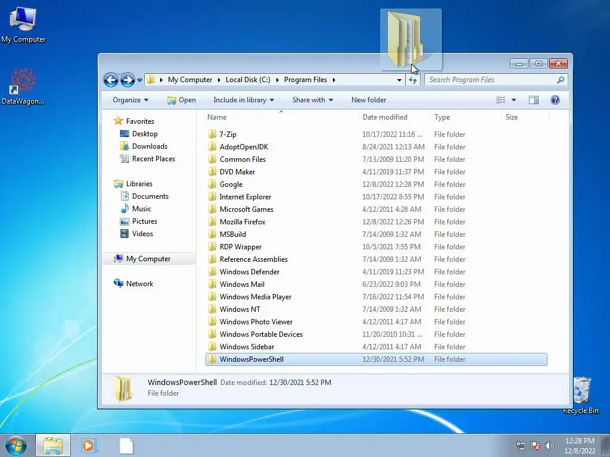Create a New folder
Image resolution: width=610 pixels, height=457 pixels.
pos(369,100)
